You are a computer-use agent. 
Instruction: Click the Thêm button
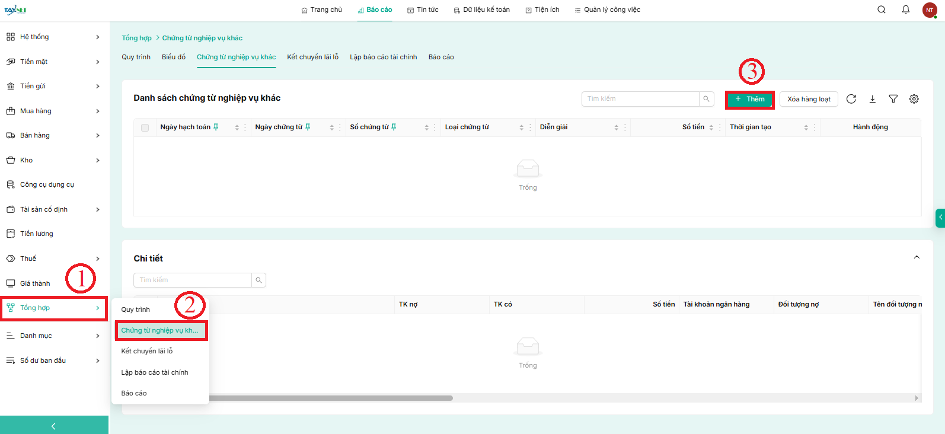click(750, 99)
